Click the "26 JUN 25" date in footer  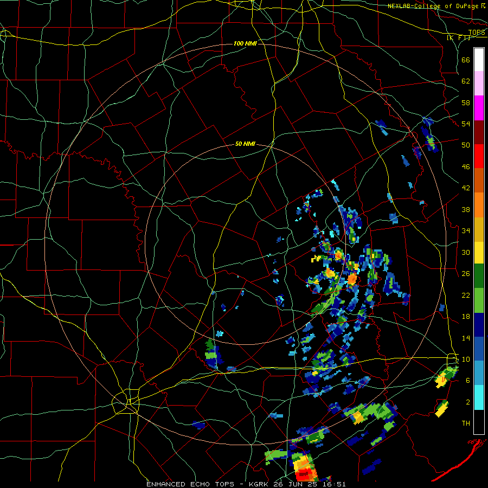(x=296, y=484)
